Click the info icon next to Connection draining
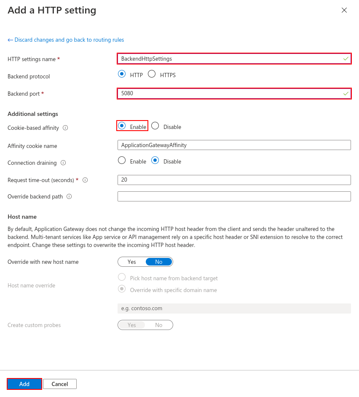This screenshot has height=397, width=359. coord(63,163)
